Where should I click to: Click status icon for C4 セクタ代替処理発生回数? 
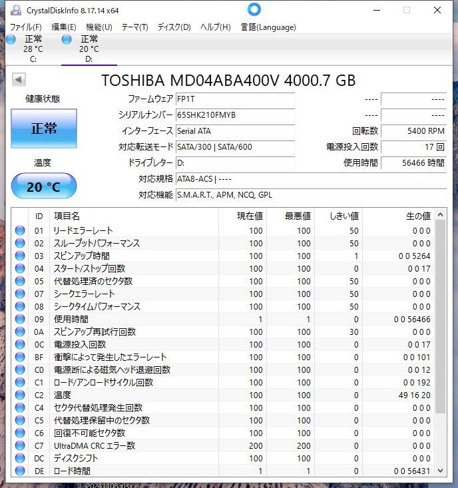20,407
